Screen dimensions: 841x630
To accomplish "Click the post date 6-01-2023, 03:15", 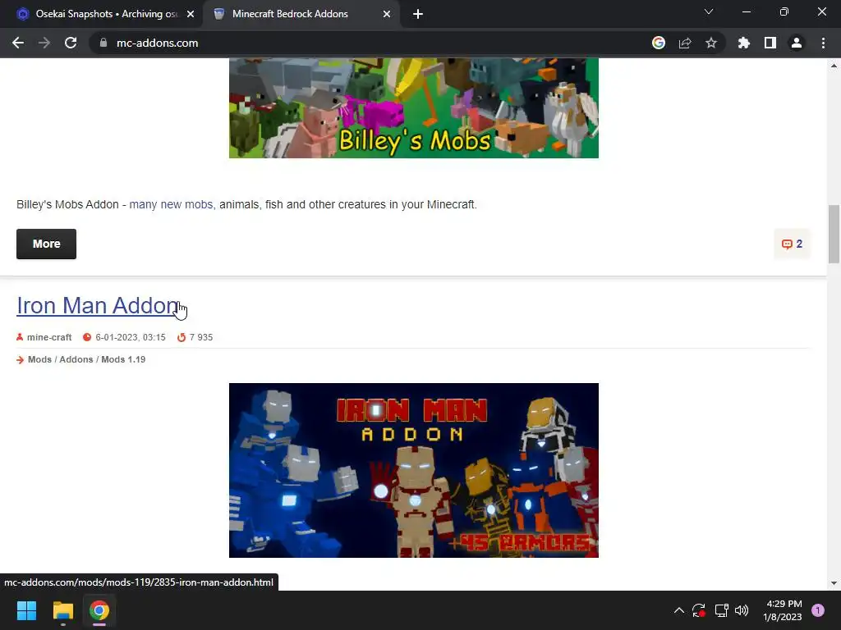I will coord(131,337).
